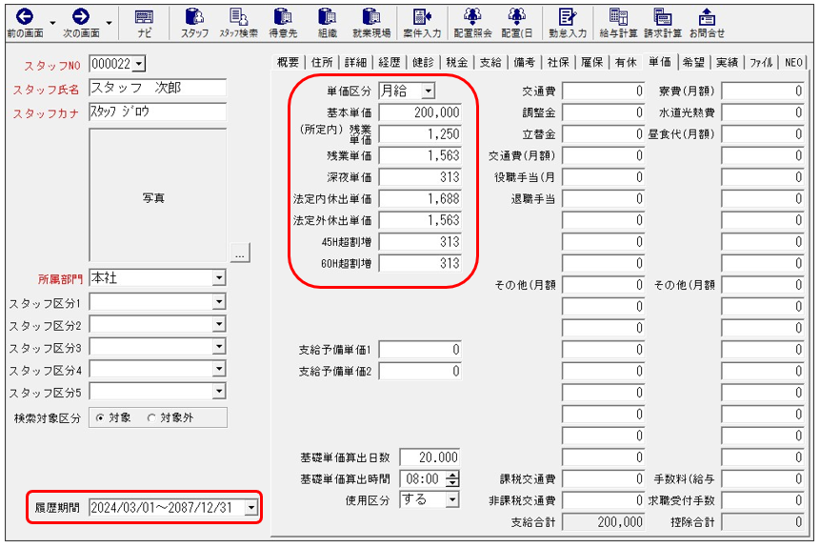Open the スタッフ区分4 dropdown
Screen dimensions: 820x548
219,369
